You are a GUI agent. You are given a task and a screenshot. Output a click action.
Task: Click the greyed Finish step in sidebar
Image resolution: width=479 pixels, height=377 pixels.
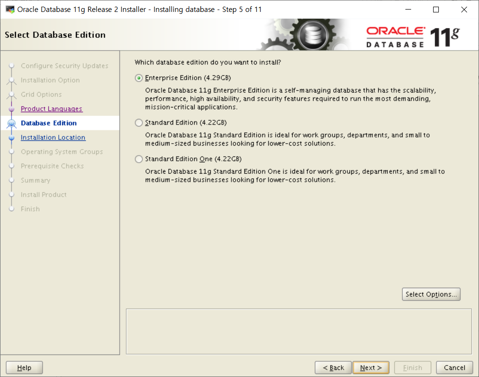coord(30,209)
